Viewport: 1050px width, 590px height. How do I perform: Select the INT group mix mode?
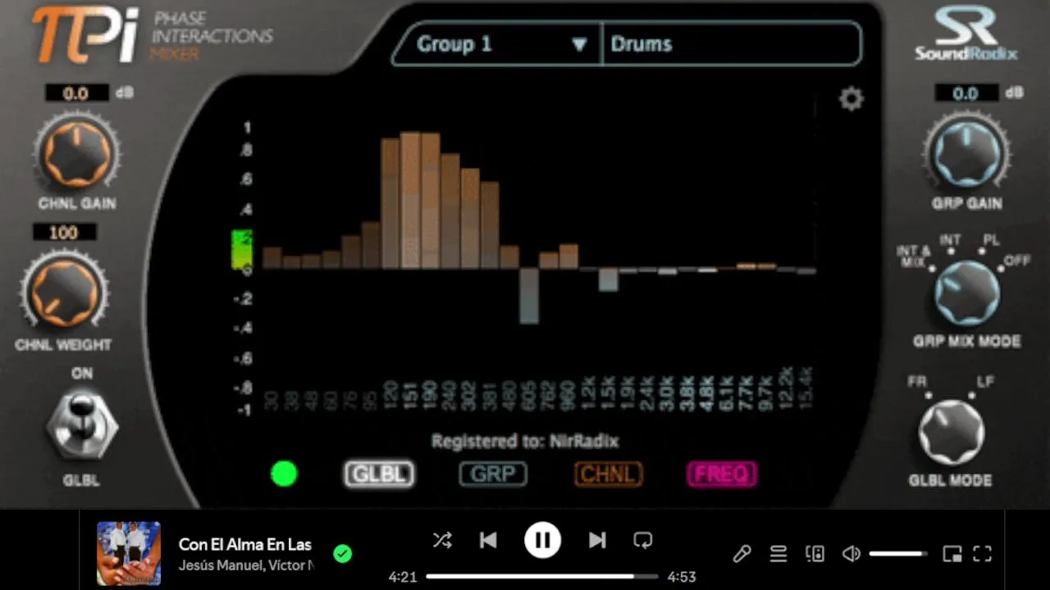(950, 241)
